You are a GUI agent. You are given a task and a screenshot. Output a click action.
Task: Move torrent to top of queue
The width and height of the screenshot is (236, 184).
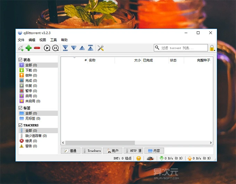(91, 48)
